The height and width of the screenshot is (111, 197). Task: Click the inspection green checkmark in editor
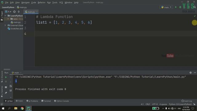click(x=195, y=16)
